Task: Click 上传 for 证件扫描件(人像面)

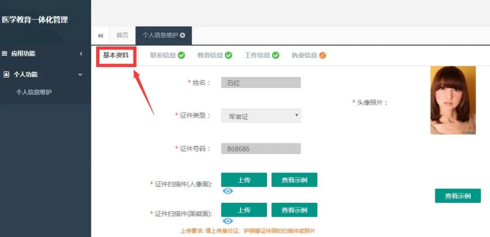Action: pos(244,180)
